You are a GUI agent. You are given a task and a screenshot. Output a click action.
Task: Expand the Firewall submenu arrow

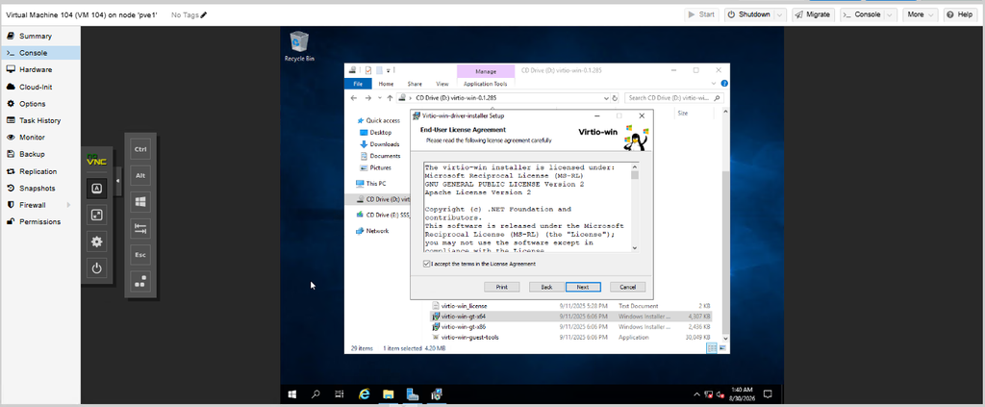pos(68,205)
